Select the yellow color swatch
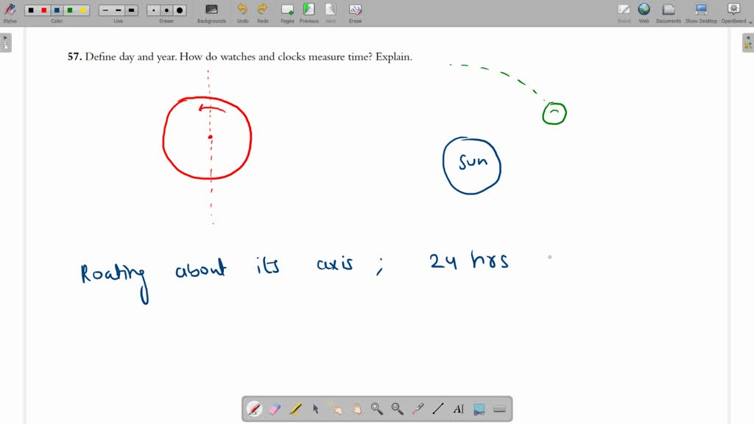The height and width of the screenshot is (424, 754). (83, 10)
